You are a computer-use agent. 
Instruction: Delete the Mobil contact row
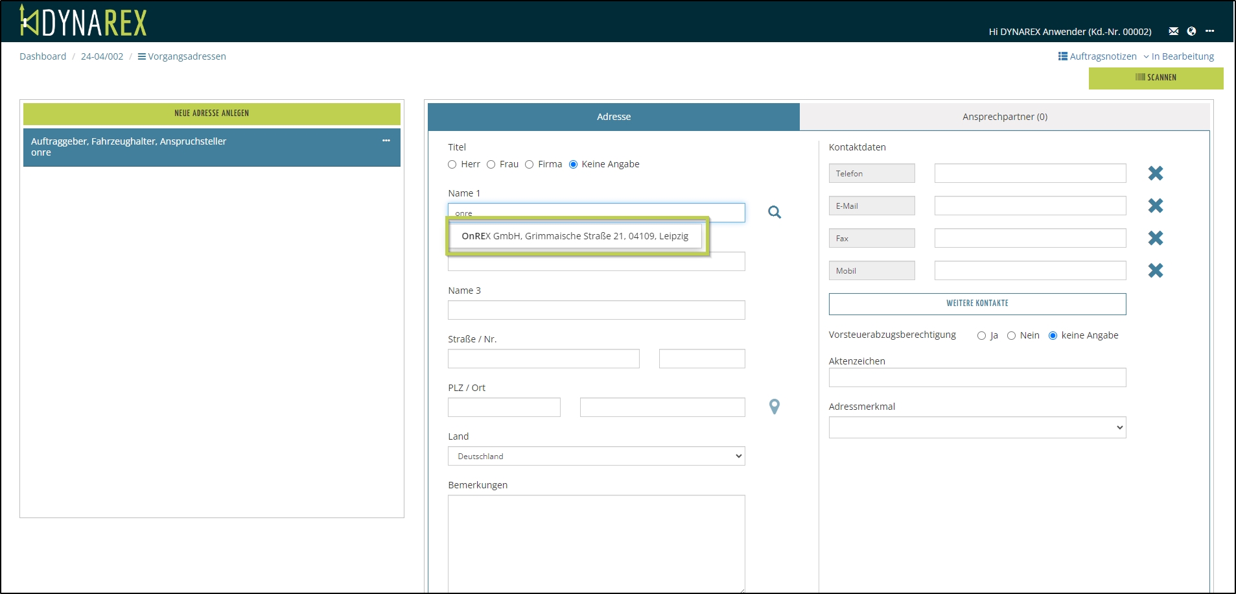pyautogui.click(x=1155, y=270)
